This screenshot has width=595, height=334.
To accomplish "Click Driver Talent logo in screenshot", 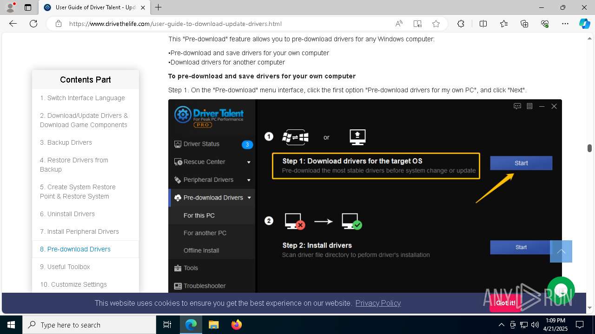I will click(x=209, y=116).
